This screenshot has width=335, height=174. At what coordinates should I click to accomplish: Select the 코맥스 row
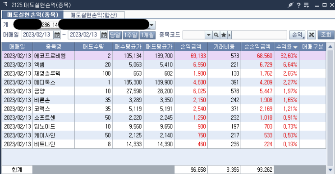[164, 109]
